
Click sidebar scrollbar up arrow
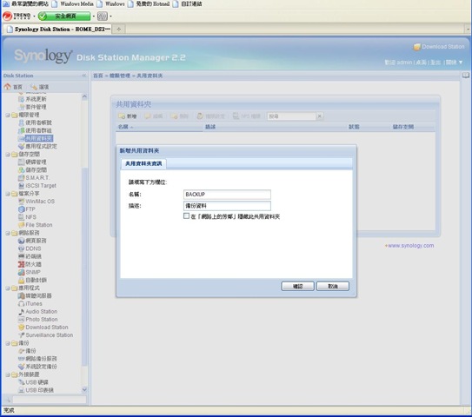(x=84, y=96)
